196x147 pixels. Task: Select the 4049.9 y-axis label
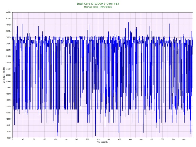[9, 25]
